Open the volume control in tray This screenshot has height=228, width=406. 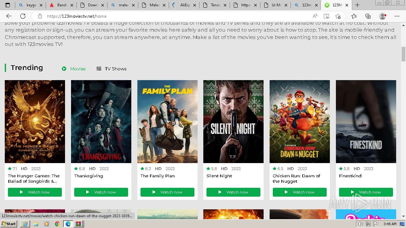[x=361, y=224]
